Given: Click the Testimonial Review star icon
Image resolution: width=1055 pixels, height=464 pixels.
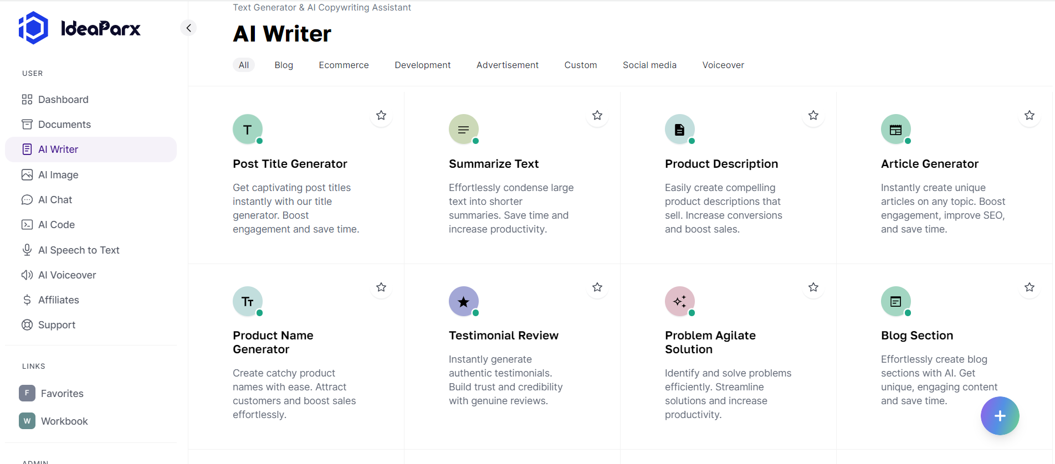Looking at the screenshot, I should [463, 301].
